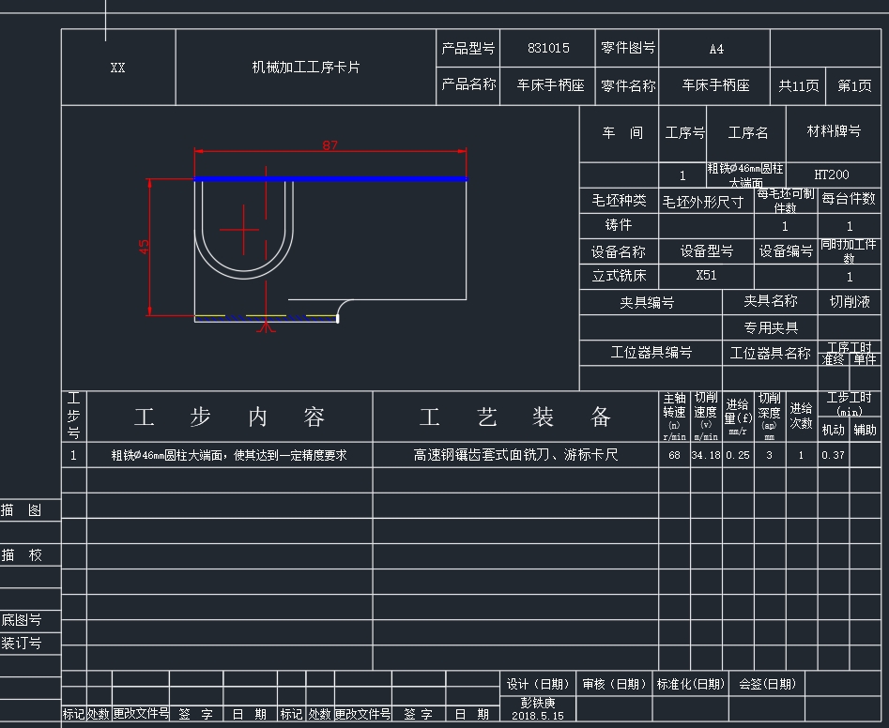Click the 工位器具名称 label
Screen dimensions: 889x728
pyautogui.click(x=770, y=354)
